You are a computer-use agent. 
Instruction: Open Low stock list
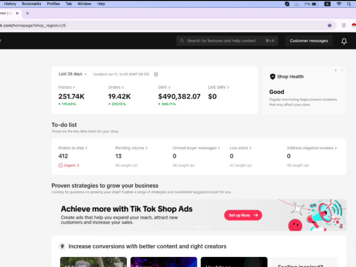(240, 148)
